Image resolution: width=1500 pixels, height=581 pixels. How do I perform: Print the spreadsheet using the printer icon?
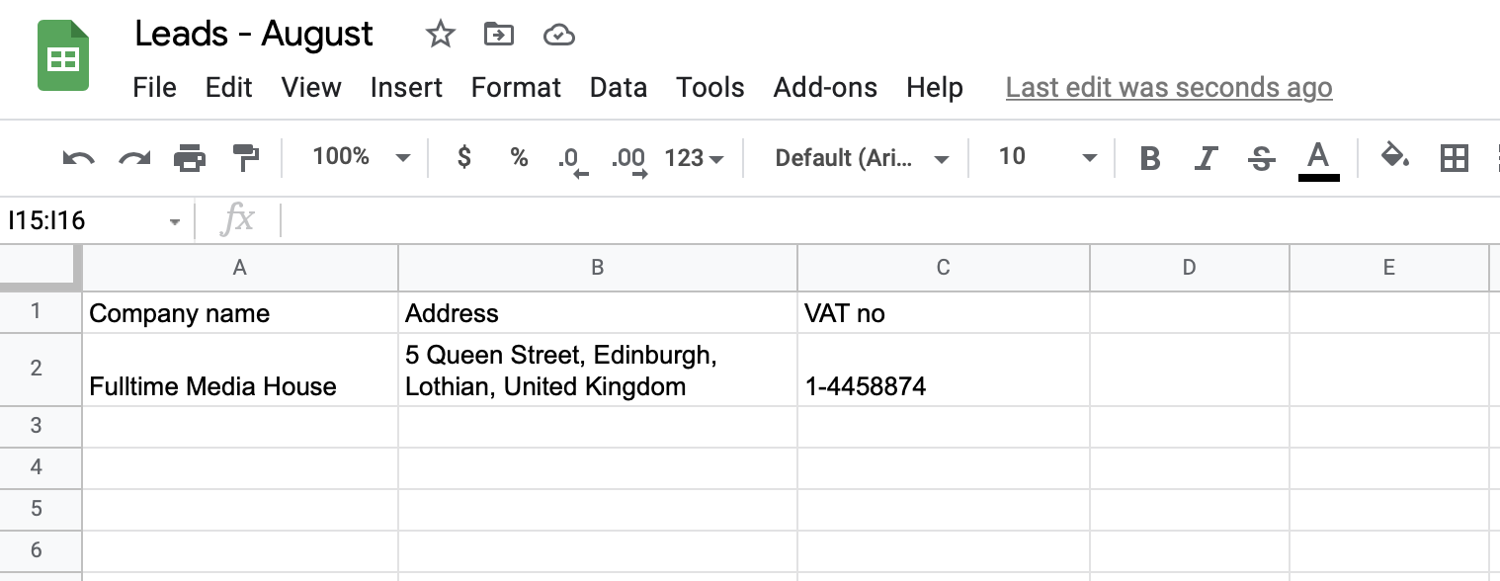tap(190, 157)
